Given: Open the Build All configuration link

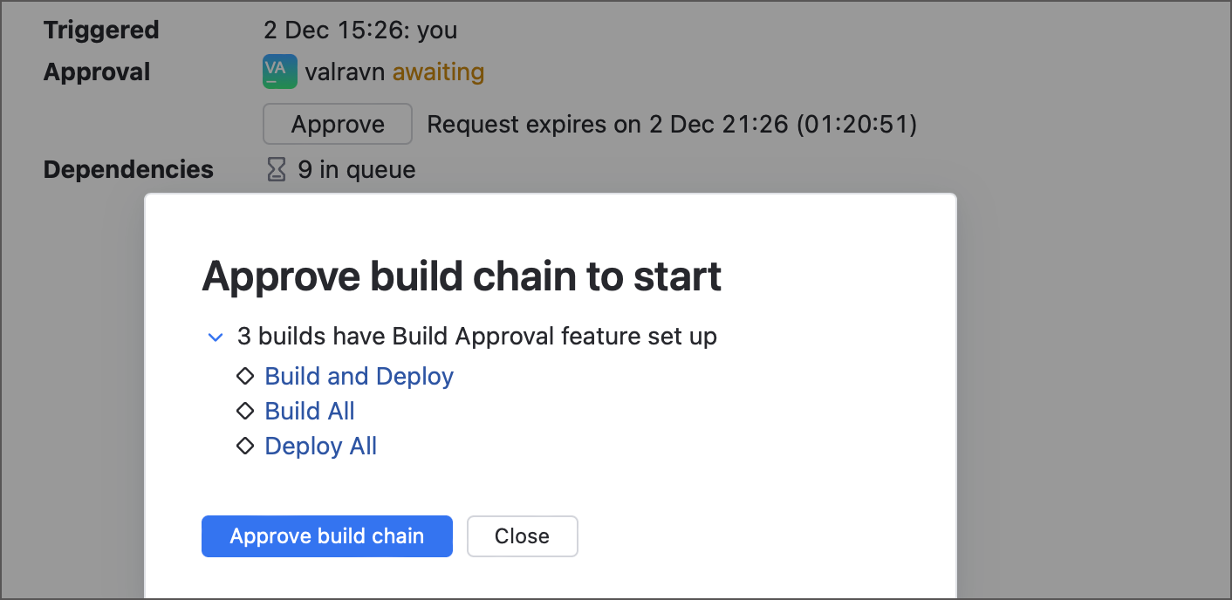Looking at the screenshot, I should 309,410.
